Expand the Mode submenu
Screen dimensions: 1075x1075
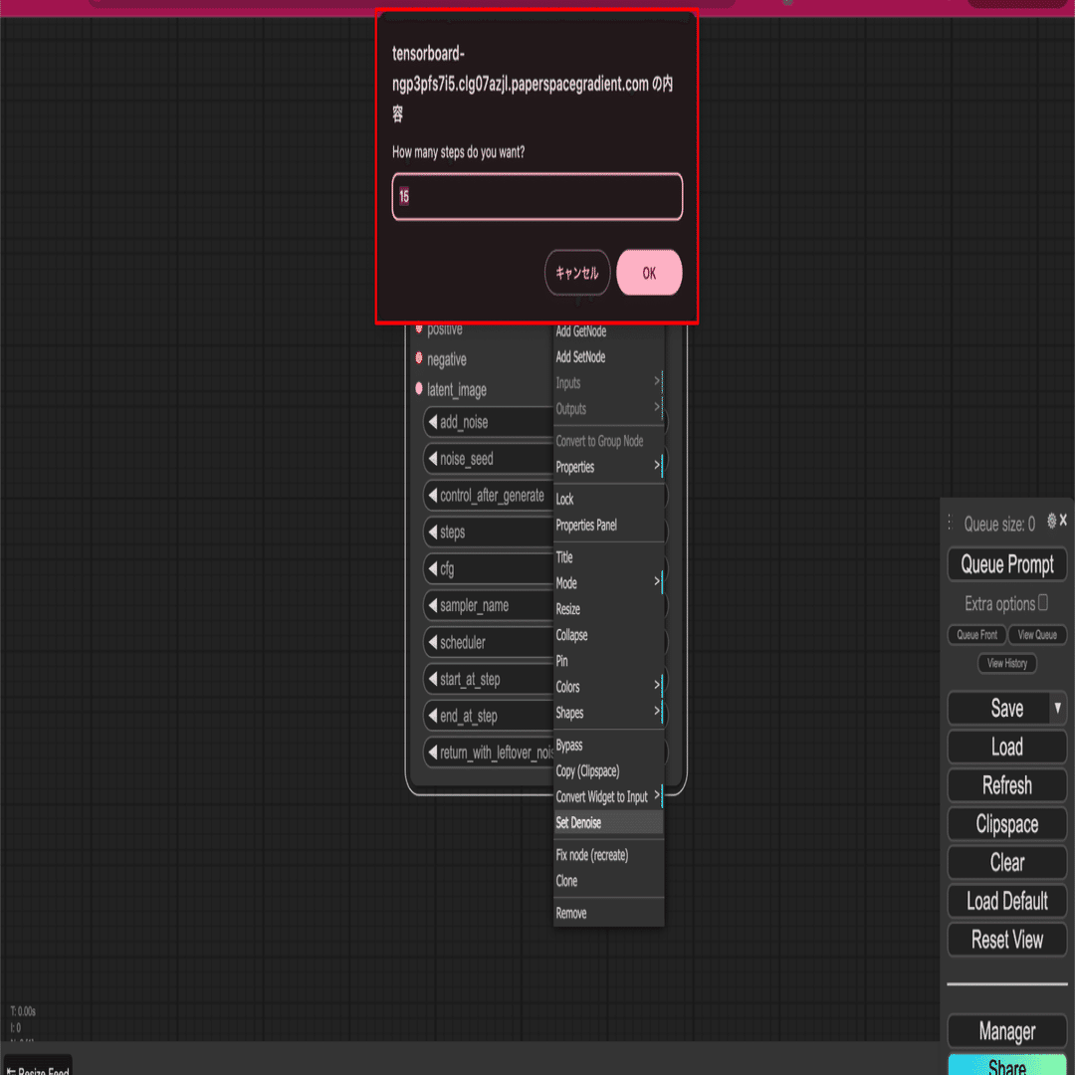point(608,582)
